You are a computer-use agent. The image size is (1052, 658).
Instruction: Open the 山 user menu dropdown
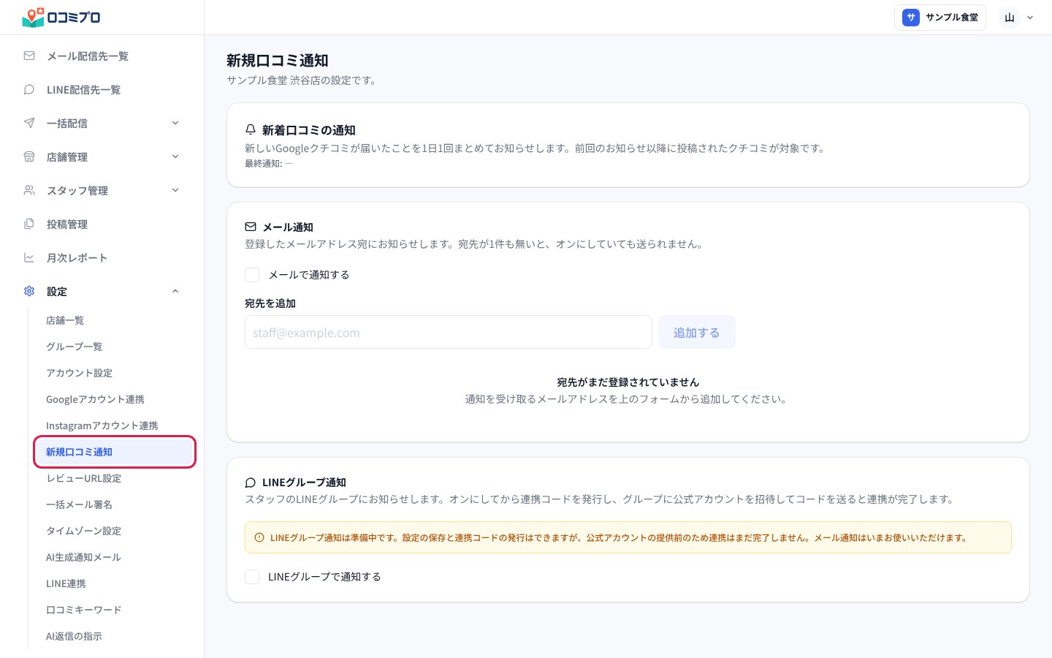1018,18
